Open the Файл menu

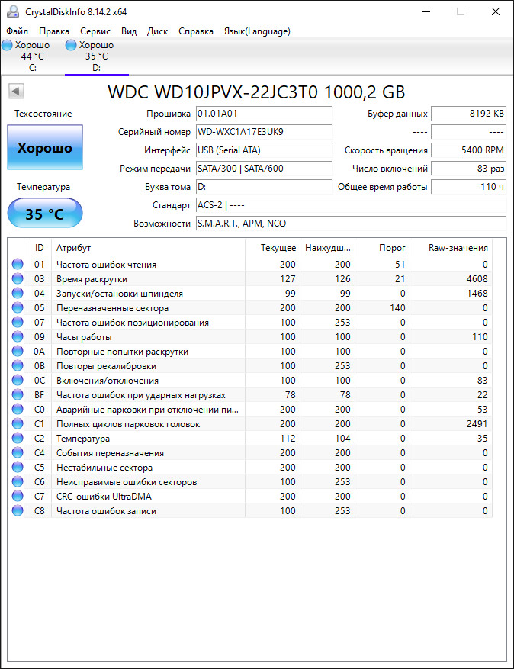coord(17,31)
